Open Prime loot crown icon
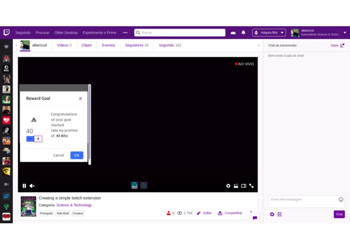 pos(233,33)
